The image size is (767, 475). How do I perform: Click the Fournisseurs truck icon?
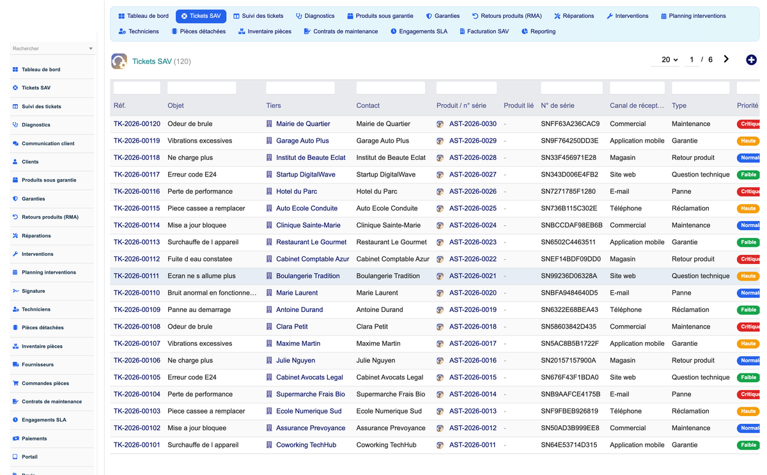click(x=15, y=364)
